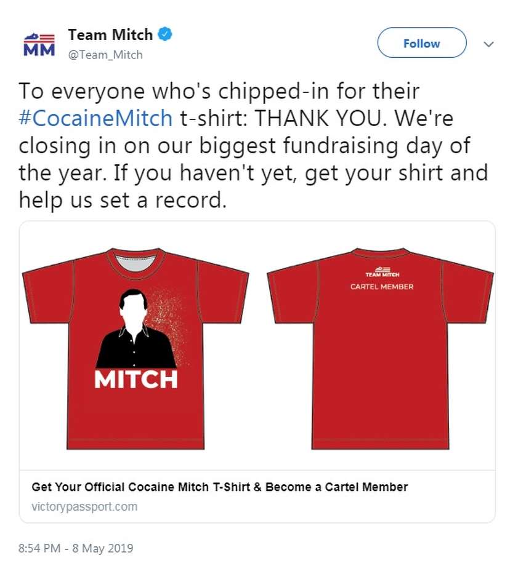Open the tweet options chevron menu
The image size is (518, 566).
[x=488, y=44]
